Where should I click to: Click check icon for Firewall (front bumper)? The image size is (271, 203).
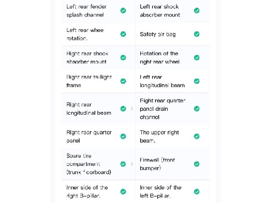[x=196, y=164]
